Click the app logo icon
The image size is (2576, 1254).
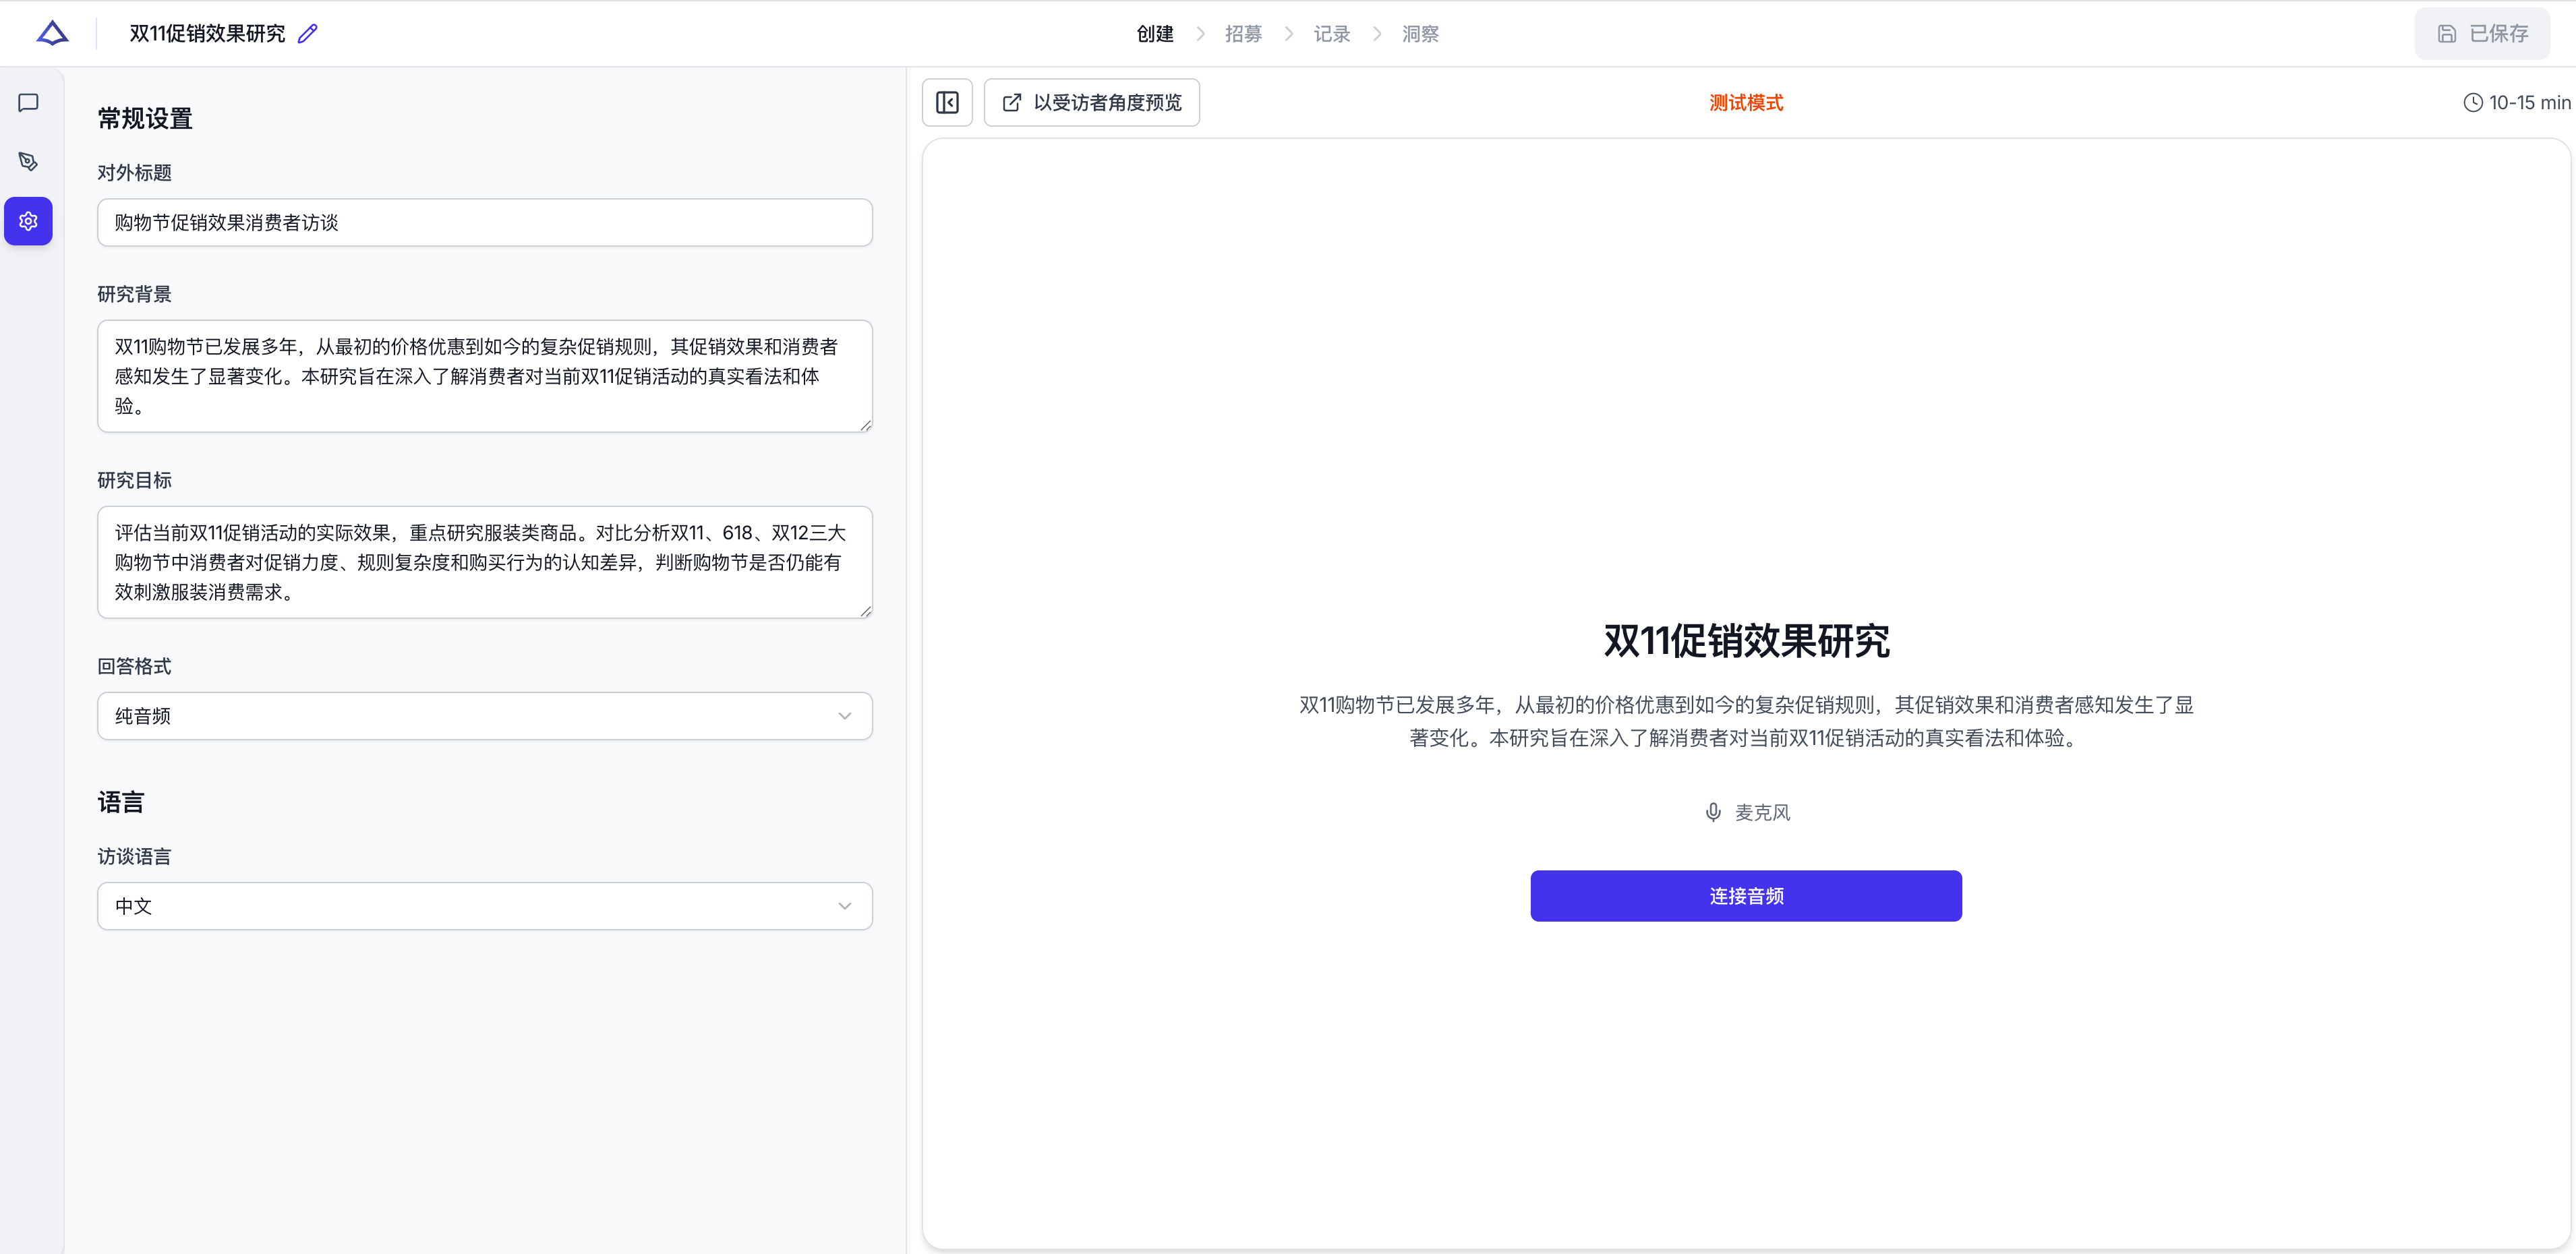(52, 33)
